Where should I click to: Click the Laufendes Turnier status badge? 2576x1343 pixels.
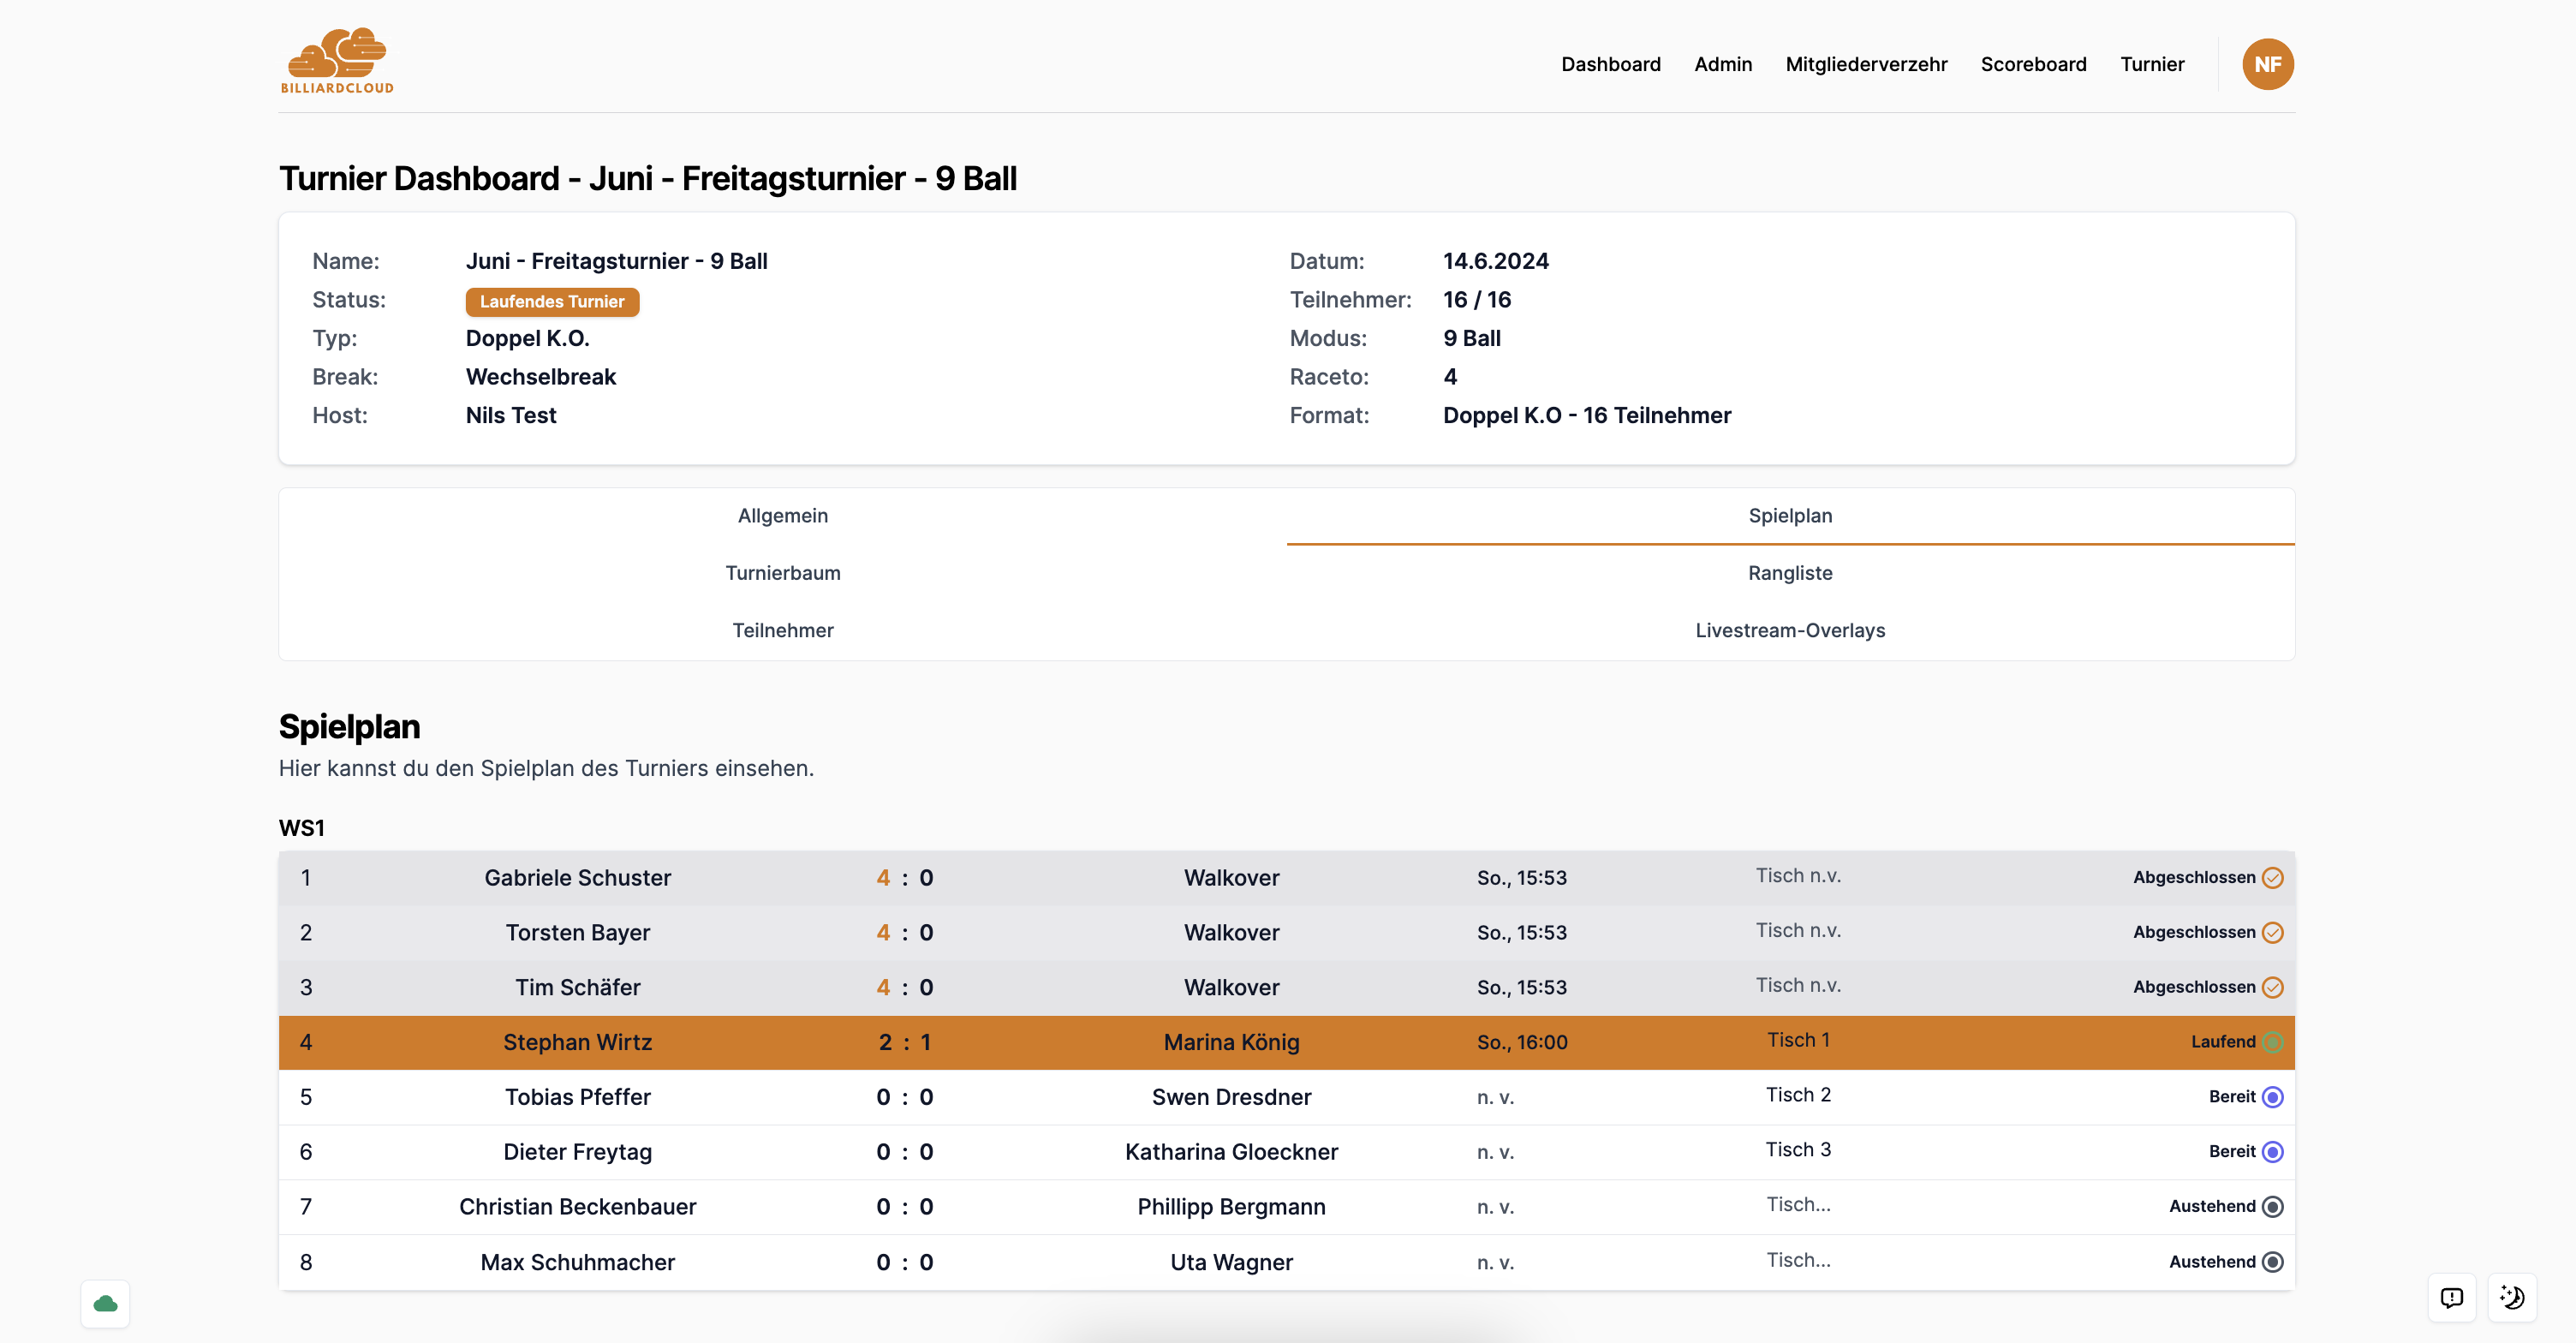551,301
